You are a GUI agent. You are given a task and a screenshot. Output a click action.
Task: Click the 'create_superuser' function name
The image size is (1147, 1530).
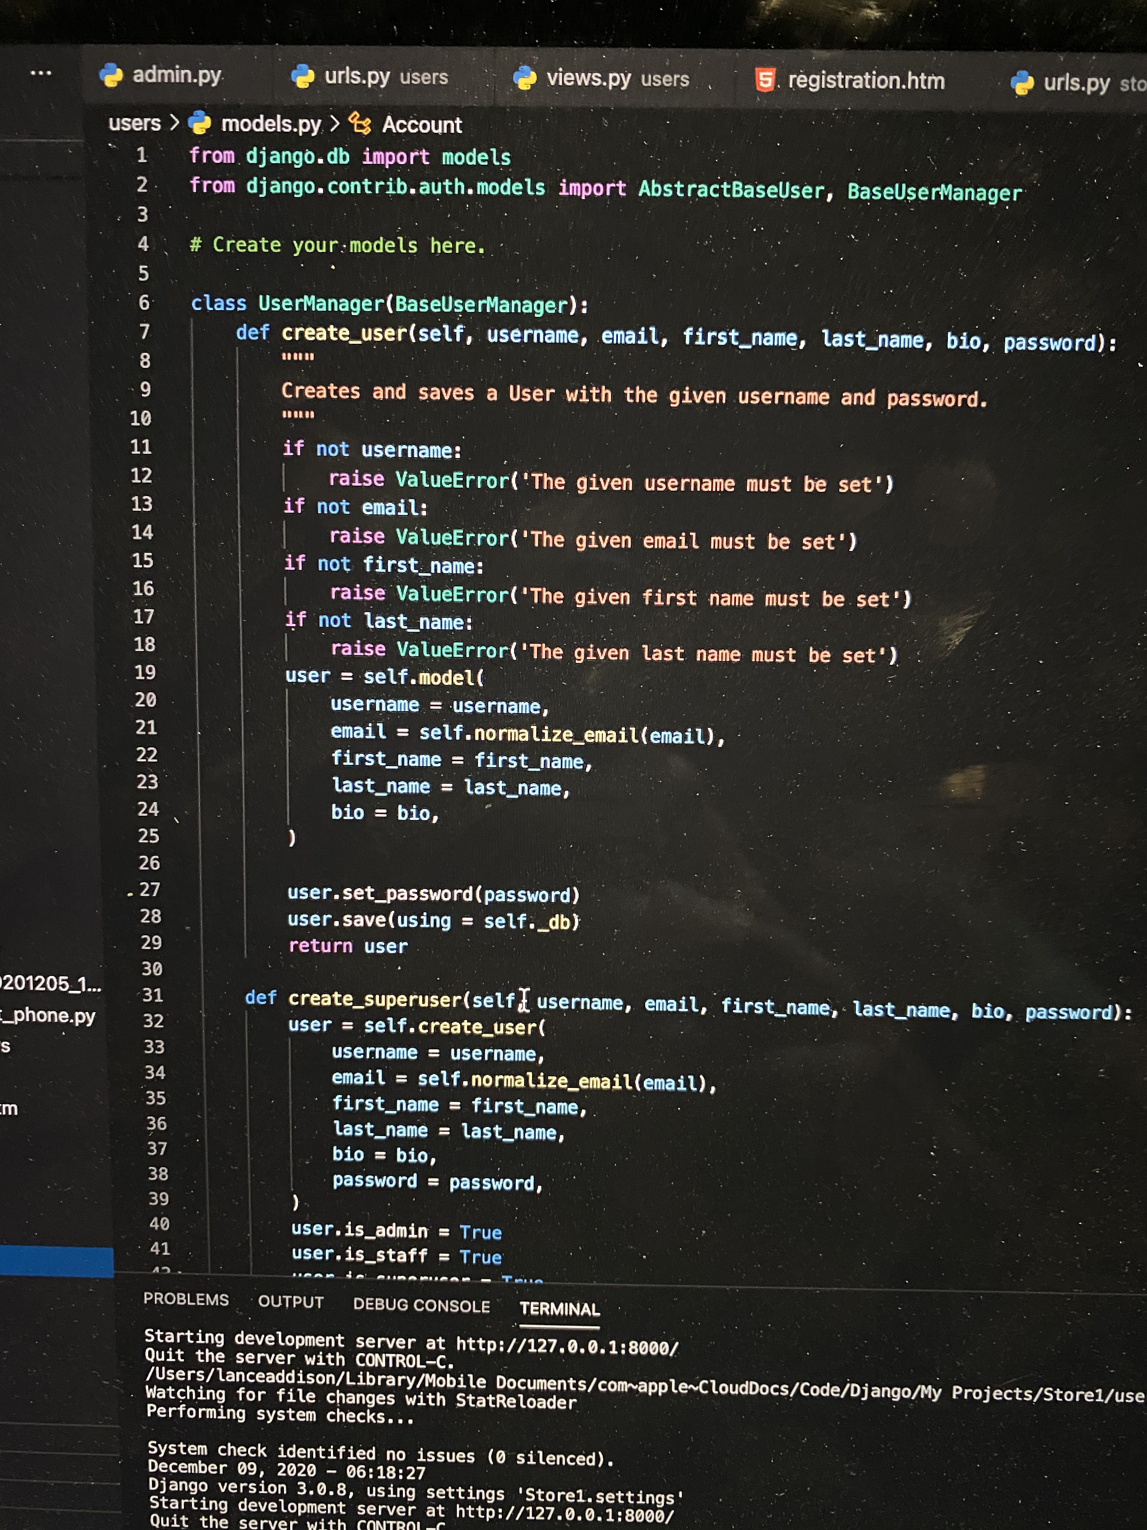375,999
